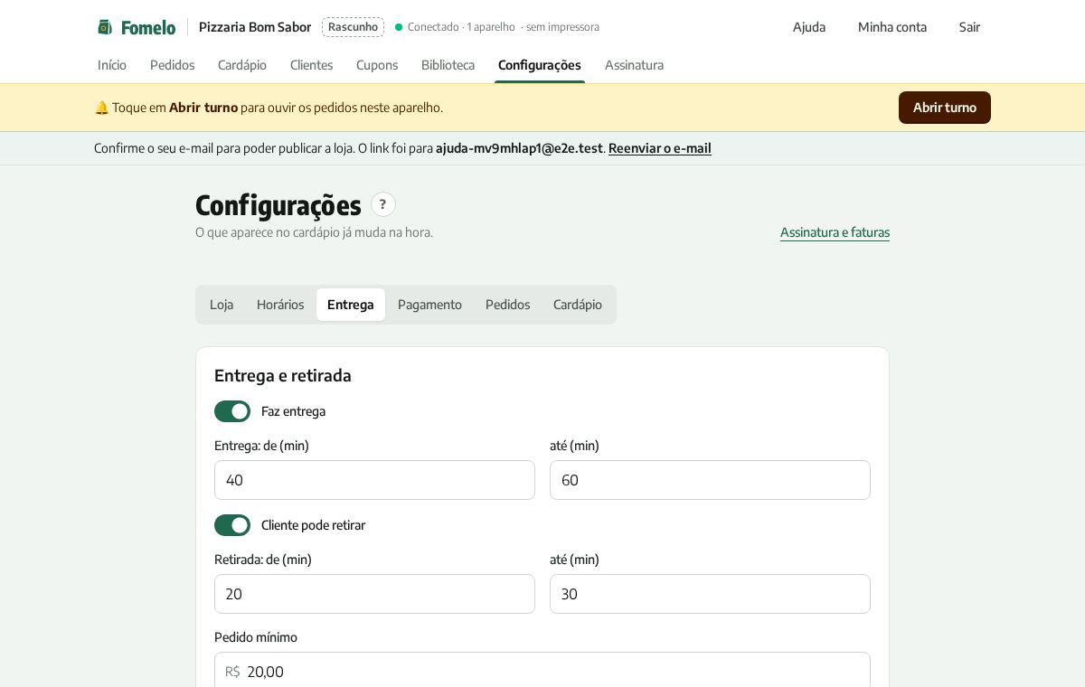Screen dimensions: 1085x687
Task: Click the Retirada de (min) field
Action: pyautogui.click(x=374, y=594)
